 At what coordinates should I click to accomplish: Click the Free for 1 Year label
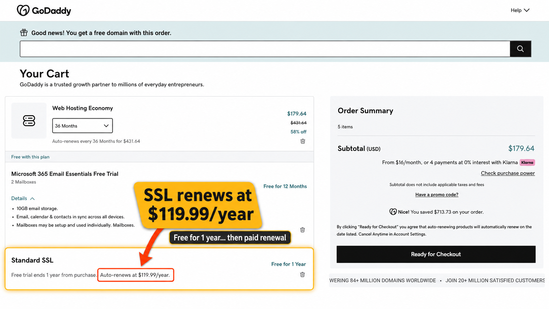(288, 264)
